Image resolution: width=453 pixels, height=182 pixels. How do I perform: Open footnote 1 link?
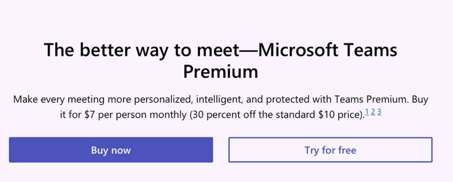point(367,112)
